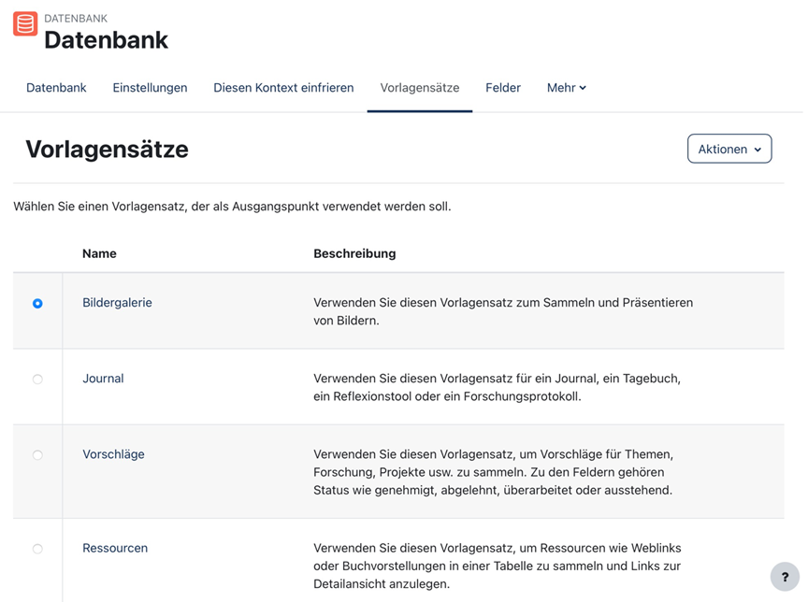Open the Journal preset link

(x=103, y=379)
